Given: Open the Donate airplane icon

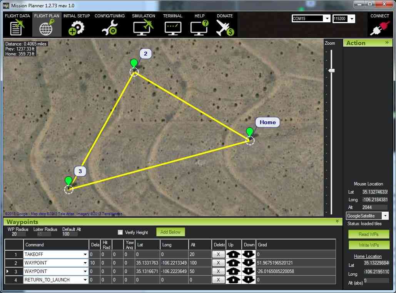Looking at the screenshot, I should click(x=225, y=28).
